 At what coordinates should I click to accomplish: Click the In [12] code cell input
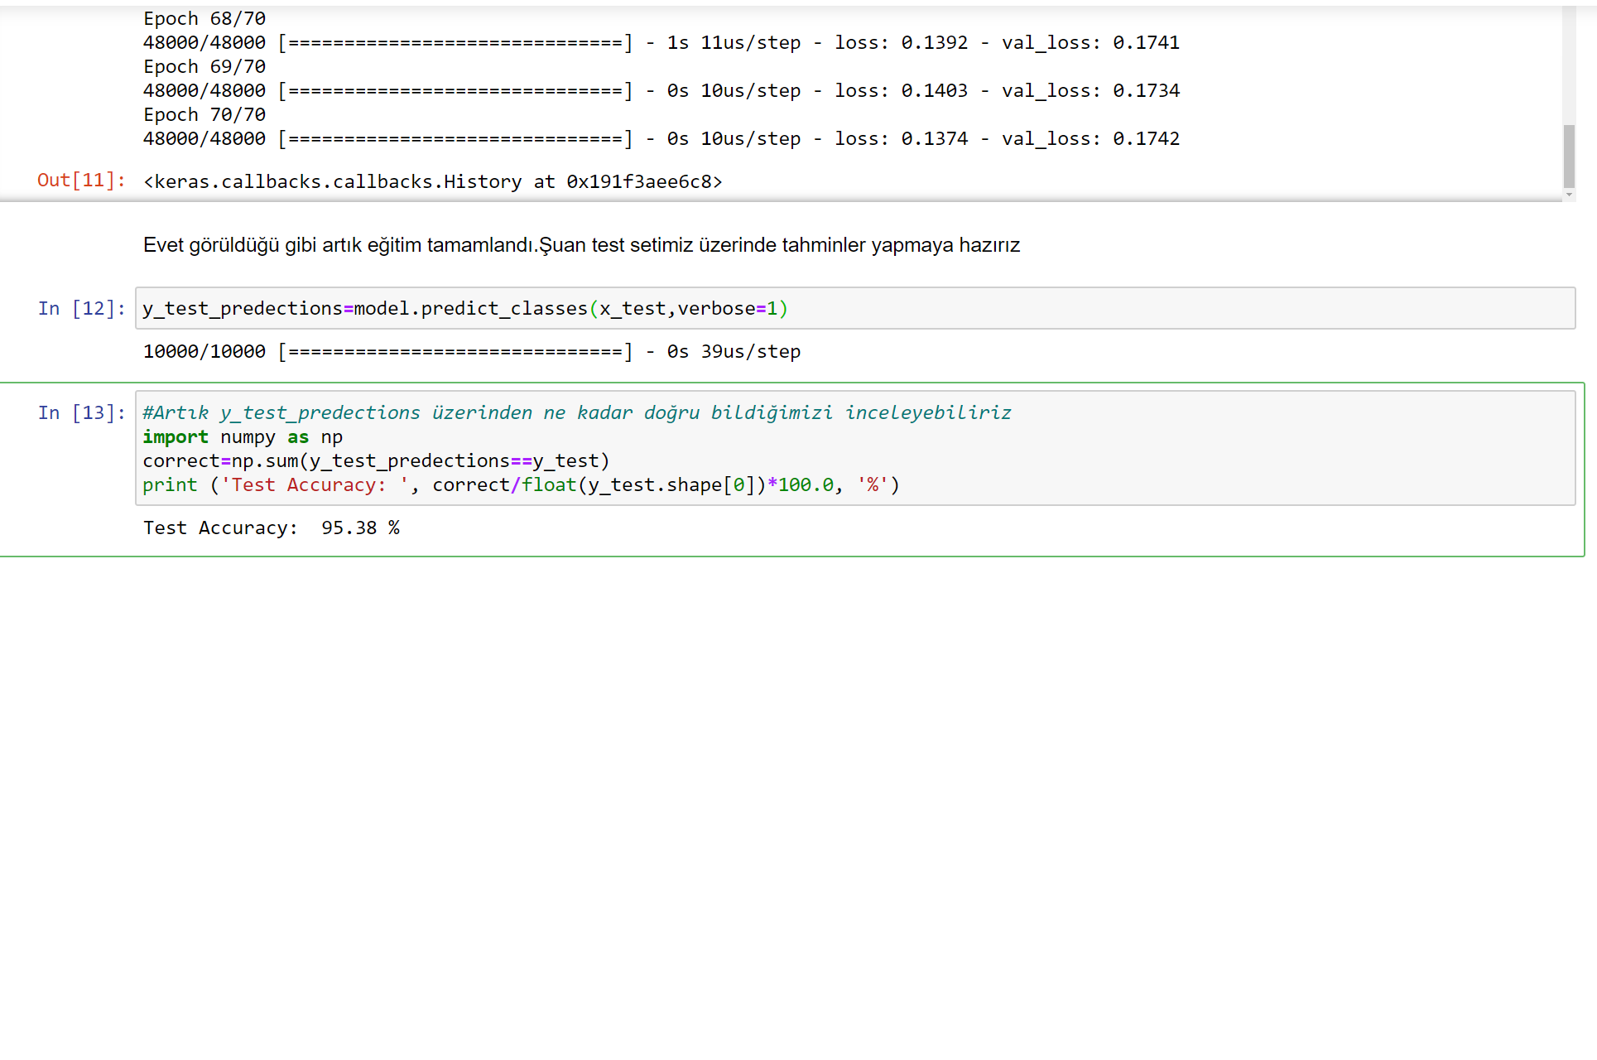click(x=855, y=308)
